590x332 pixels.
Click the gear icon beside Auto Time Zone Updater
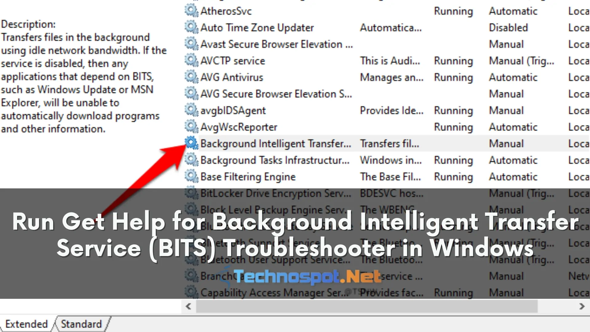click(x=191, y=27)
